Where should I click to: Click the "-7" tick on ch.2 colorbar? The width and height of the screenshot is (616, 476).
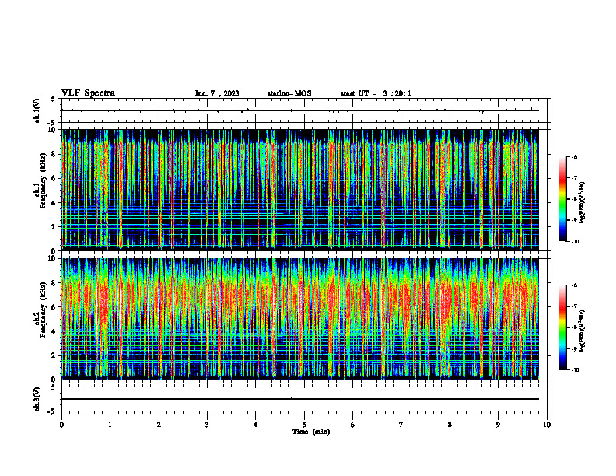click(575, 306)
